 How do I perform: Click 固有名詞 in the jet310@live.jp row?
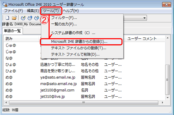click(88, 97)
